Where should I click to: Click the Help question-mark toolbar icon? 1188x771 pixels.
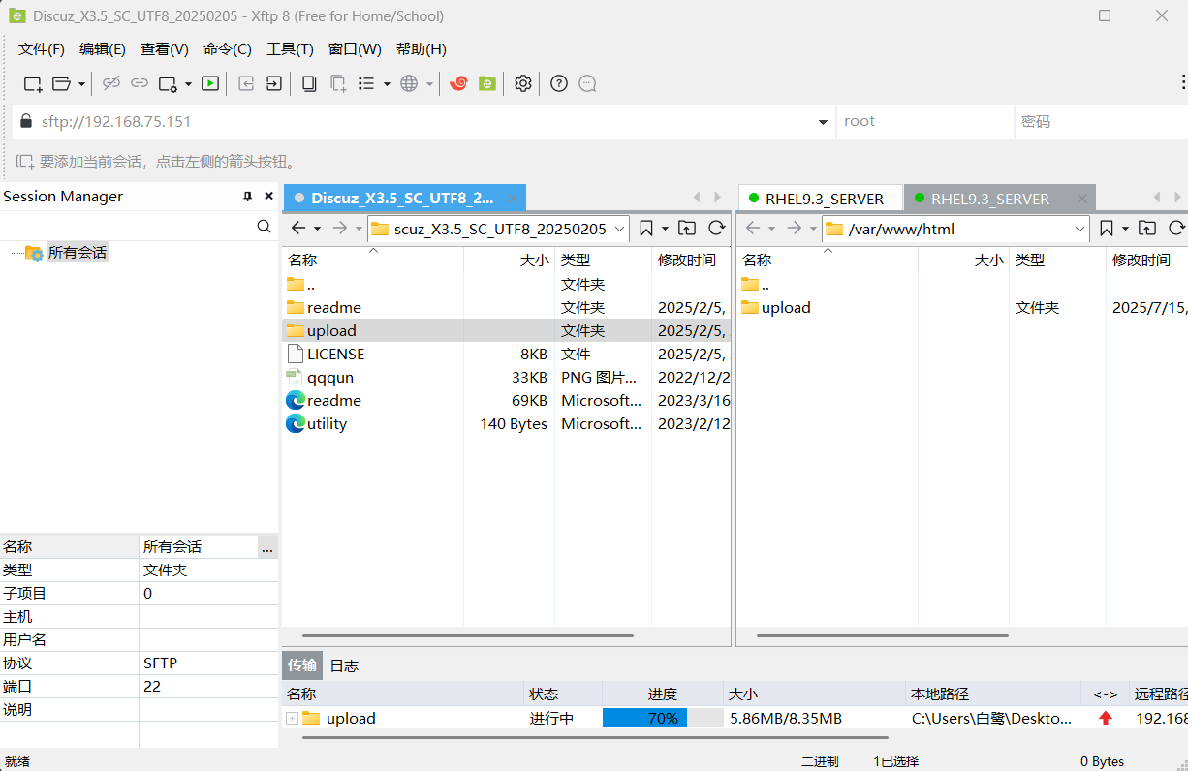pos(559,83)
